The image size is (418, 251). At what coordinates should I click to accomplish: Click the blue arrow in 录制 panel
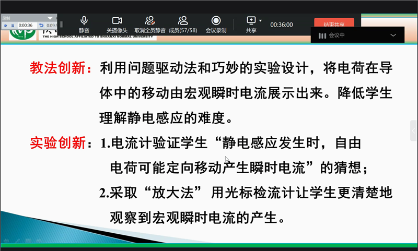[5, 25]
